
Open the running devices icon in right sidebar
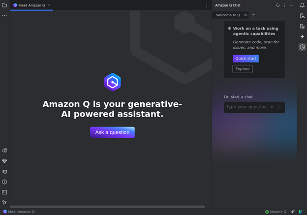click(302, 26)
